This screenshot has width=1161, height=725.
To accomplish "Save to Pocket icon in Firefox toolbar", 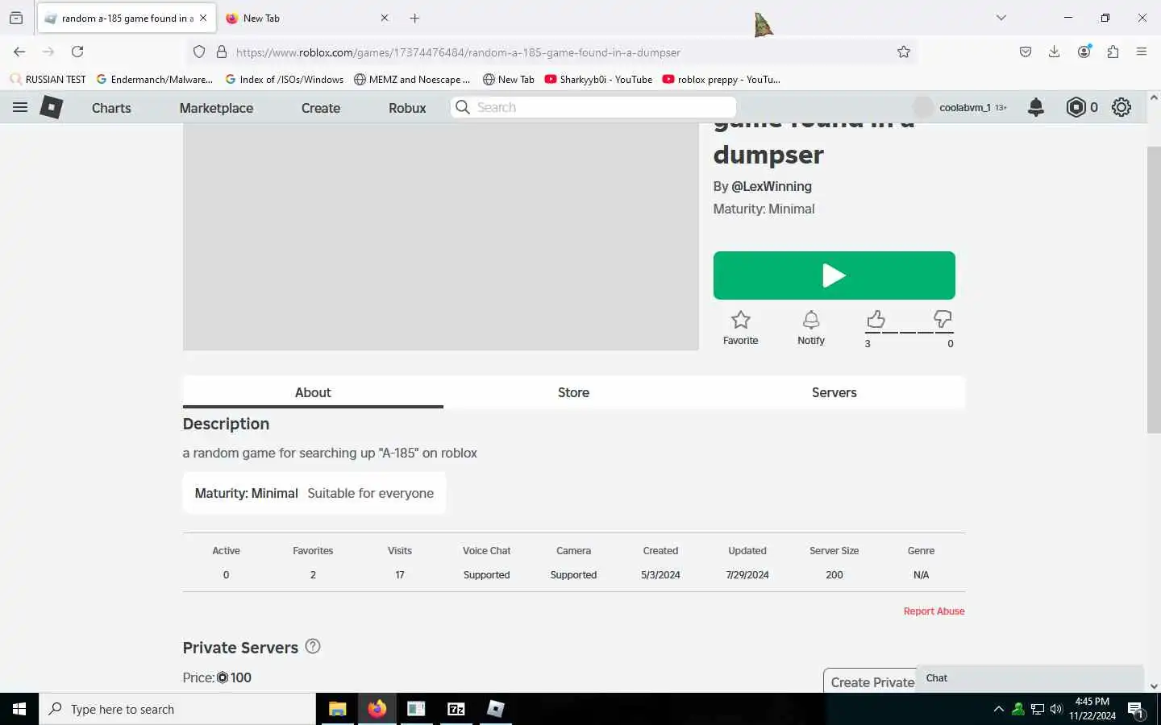I will tap(1026, 52).
